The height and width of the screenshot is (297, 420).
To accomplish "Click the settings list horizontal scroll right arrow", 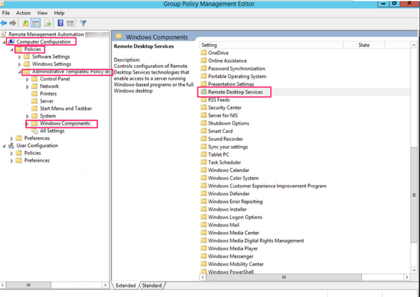I will click(x=407, y=277).
